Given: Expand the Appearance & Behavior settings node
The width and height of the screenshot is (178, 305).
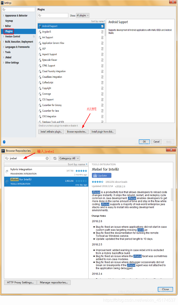Looking at the screenshot, I should (3, 15).
